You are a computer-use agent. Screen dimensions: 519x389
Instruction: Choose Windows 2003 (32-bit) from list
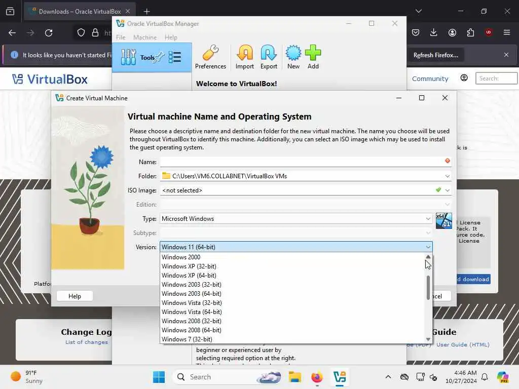pos(292,285)
